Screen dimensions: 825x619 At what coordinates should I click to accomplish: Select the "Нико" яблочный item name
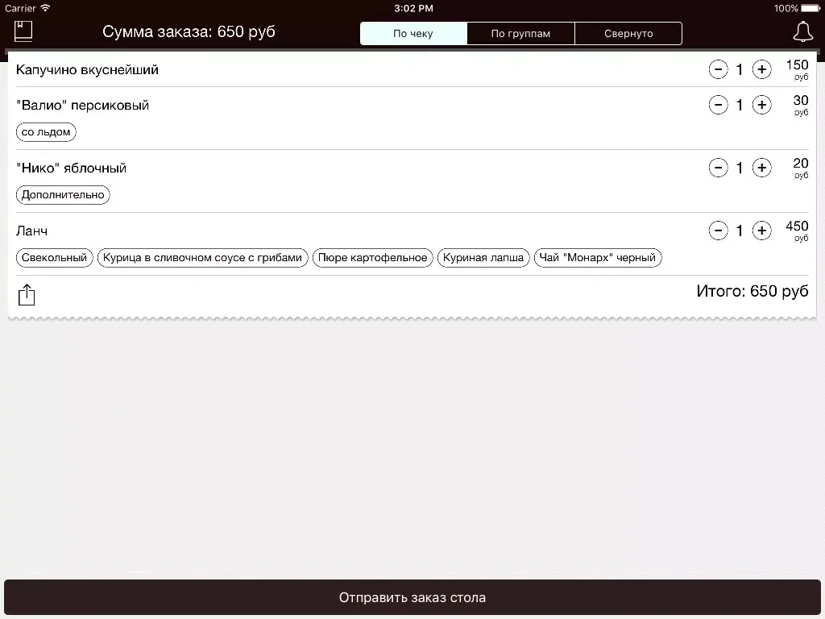click(x=71, y=168)
